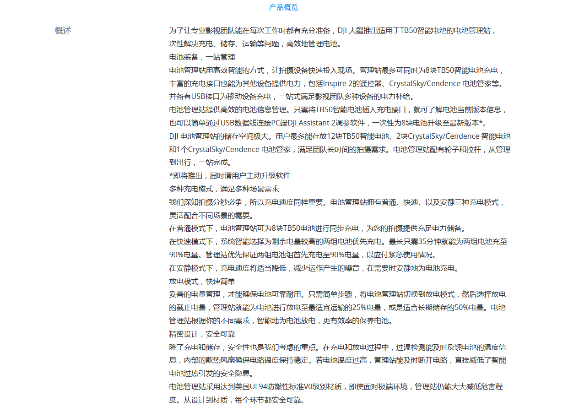This screenshot has width=568, height=407.
Task: Click the line starting 度。从设计到材质
Action: (237, 400)
